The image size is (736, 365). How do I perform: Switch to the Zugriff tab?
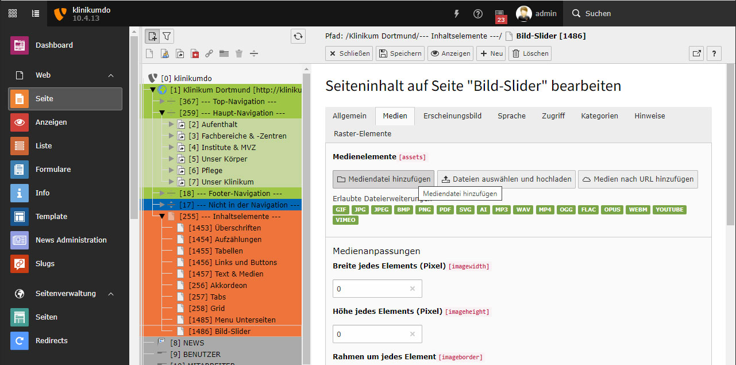pyautogui.click(x=553, y=116)
